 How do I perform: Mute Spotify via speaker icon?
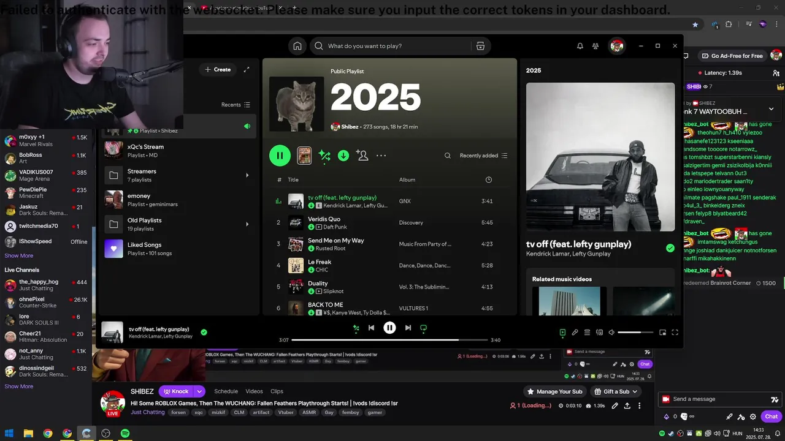click(x=611, y=333)
